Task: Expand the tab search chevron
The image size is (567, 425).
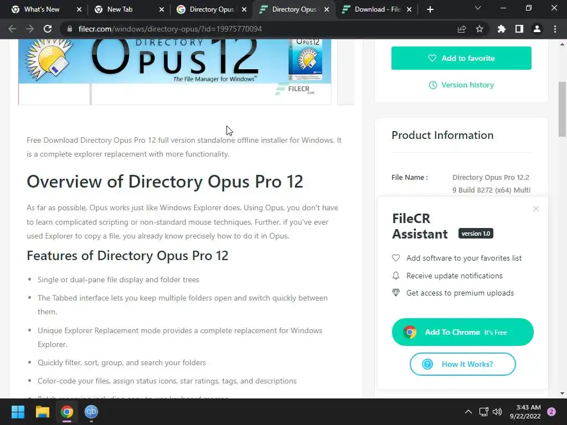Action: click(478, 8)
